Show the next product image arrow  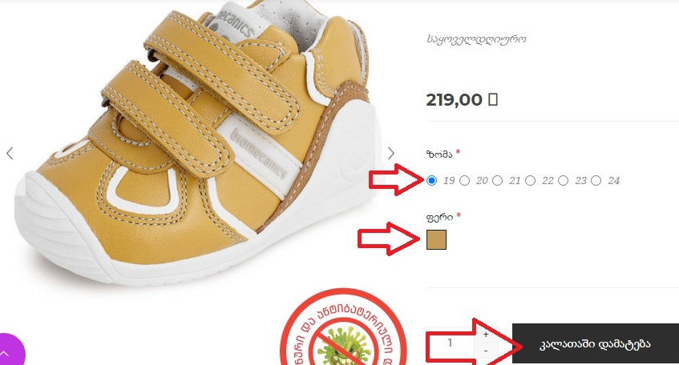coord(391,153)
